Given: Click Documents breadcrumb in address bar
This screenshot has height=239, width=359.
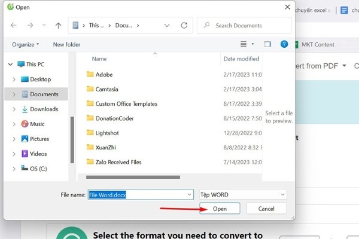Looking at the screenshot, I should tap(124, 25).
